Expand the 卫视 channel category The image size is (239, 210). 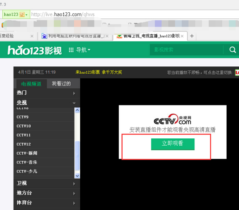point(47,183)
